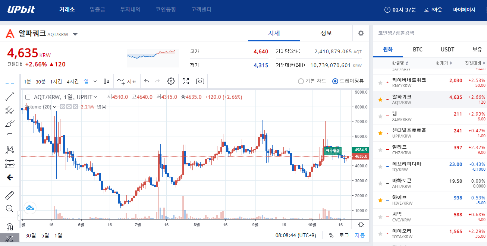Switch to the 정보 tab
This screenshot has width=487, height=246.
(326, 33)
